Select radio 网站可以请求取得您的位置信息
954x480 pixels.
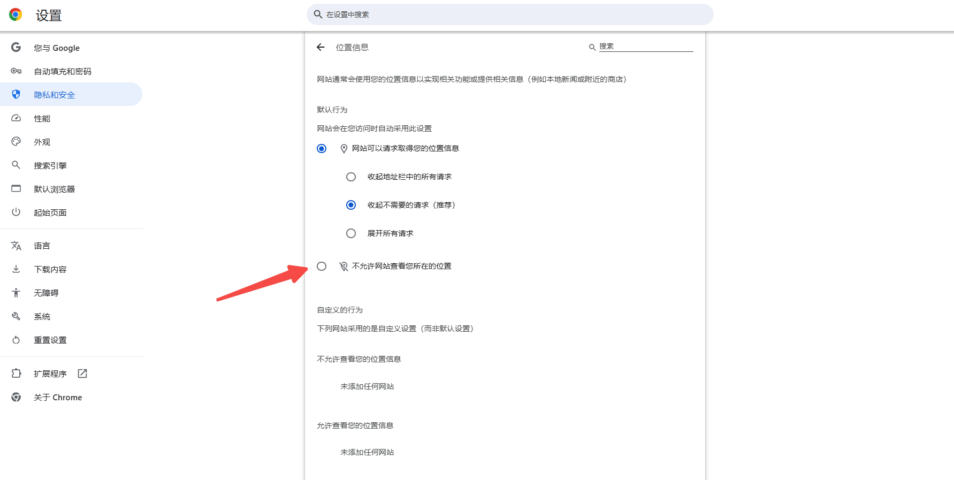tap(322, 148)
